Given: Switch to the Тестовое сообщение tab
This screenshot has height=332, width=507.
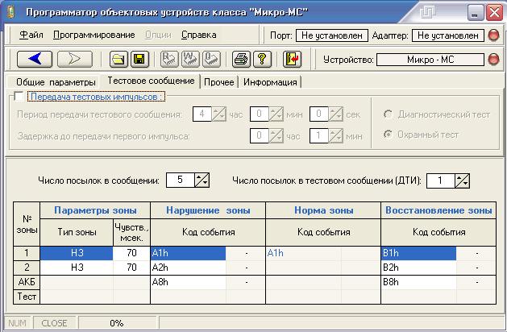Looking at the screenshot, I should (x=151, y=81).
